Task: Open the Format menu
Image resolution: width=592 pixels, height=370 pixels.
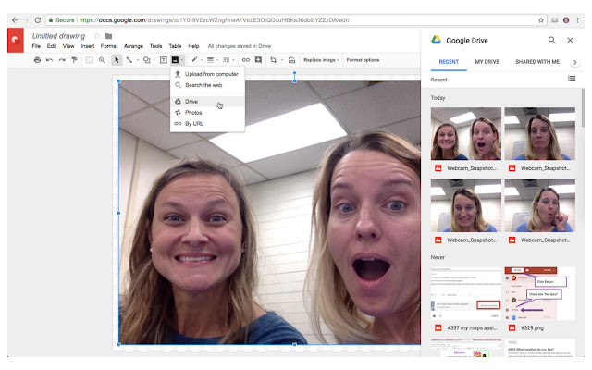Action: click(109, 46)
